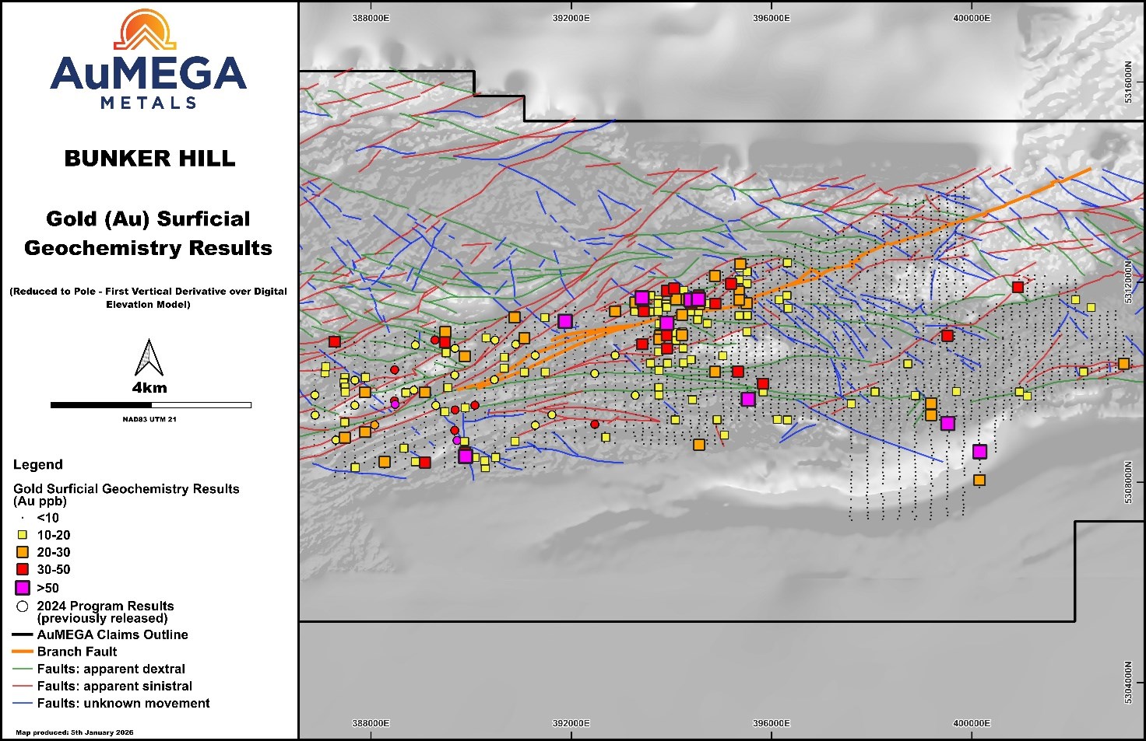Click the BUNKER HILL title text
Viewport: 1146px width, 741px height.
[x=149, y=159]
